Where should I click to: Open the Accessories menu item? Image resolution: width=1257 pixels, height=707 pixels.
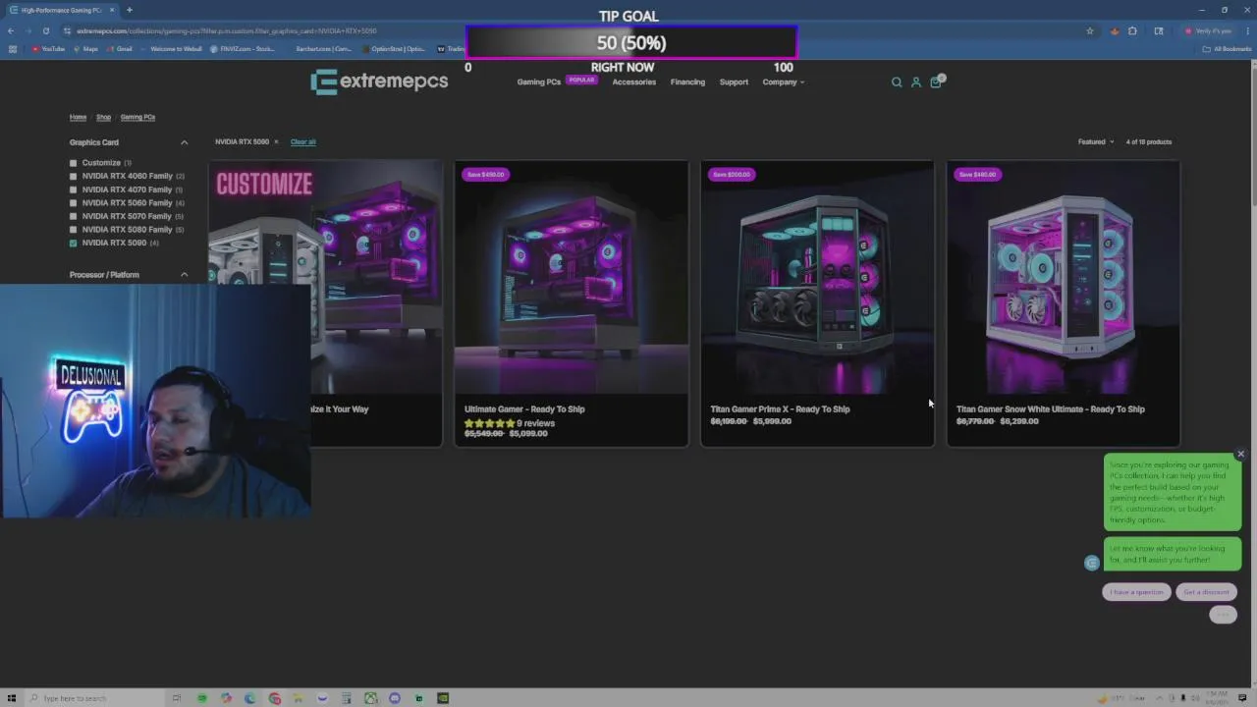point(634,82)
